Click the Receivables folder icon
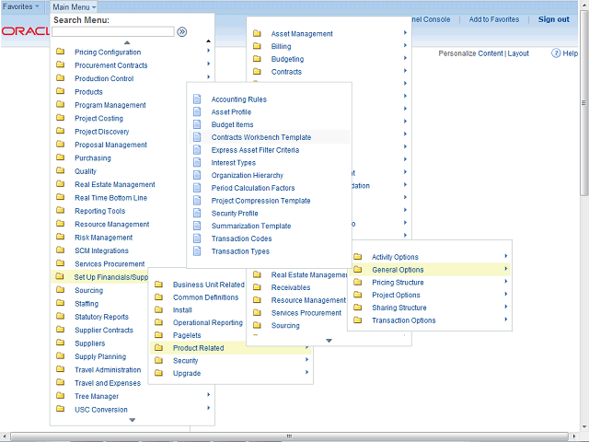This screenshot has height=442, width=589. [x=257, y=287]
